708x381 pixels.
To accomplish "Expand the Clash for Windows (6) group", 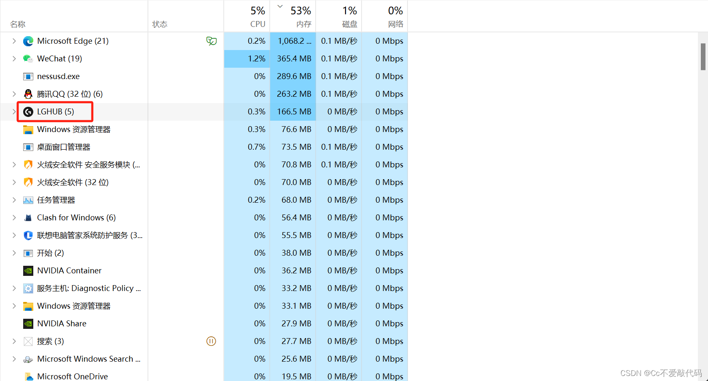I will pyautogui.click(x=14, y=218).
